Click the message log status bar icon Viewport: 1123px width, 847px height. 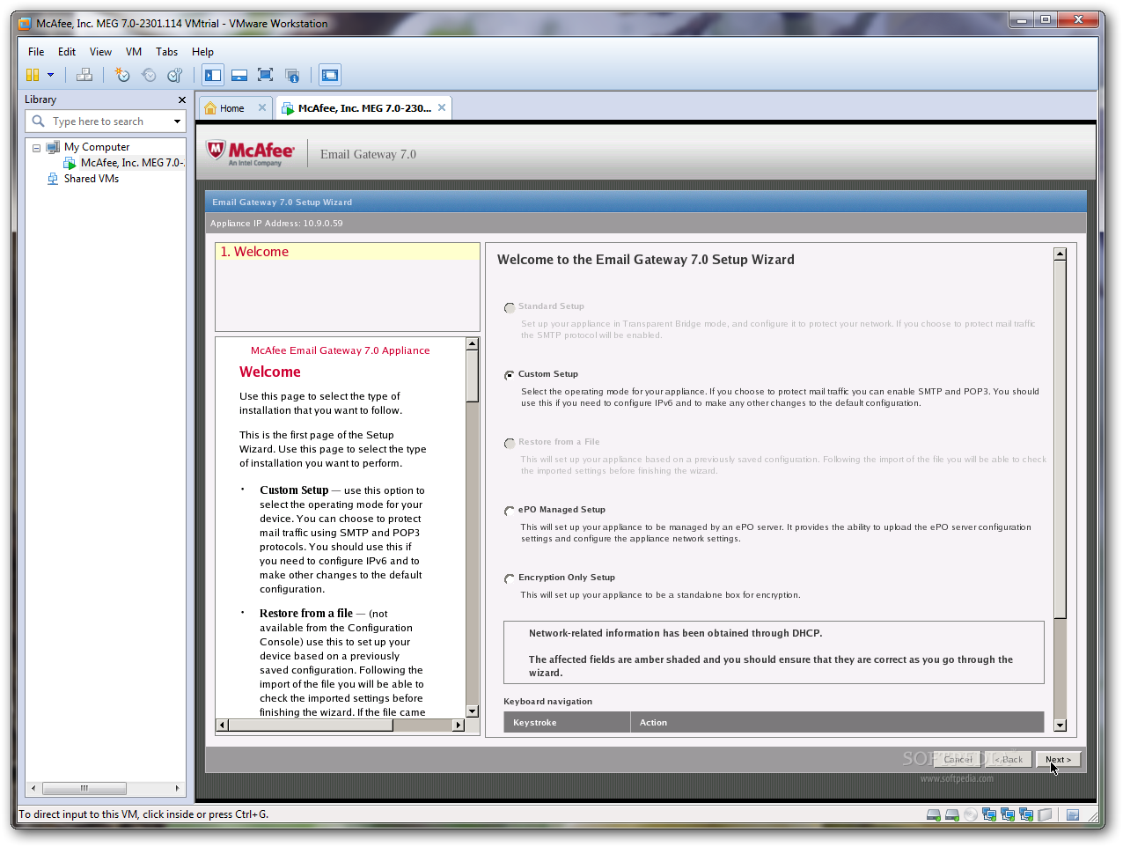1073,815
